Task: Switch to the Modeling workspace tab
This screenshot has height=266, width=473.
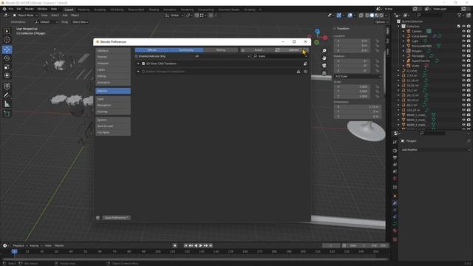Action: coord(84,10)
